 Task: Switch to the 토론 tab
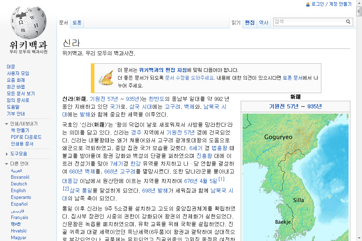coord(77,23)
